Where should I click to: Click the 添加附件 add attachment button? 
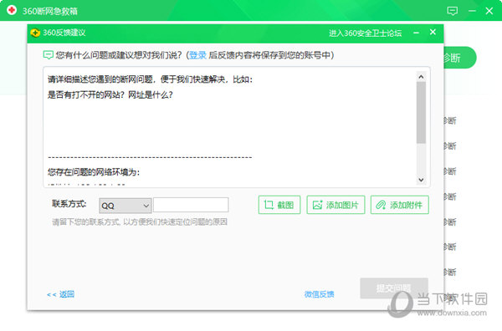pyautogui.click(x=400, y=205)
